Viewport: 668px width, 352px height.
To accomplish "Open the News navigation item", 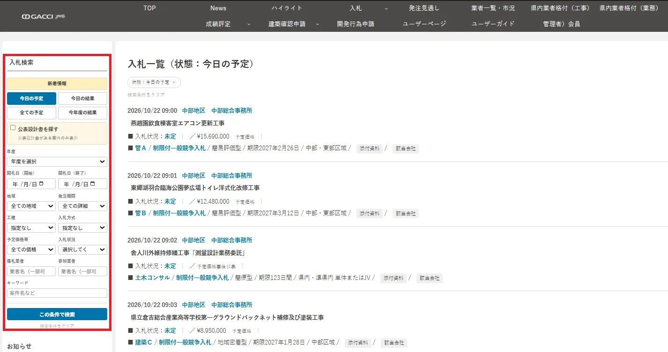I will tap(218, 8).
